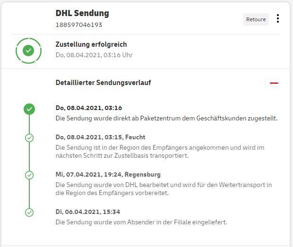293x247 pixels.
Task: Click the checkmark marker beside the Regensburg event
Action: pyautogui.click(x=29, y=175)
